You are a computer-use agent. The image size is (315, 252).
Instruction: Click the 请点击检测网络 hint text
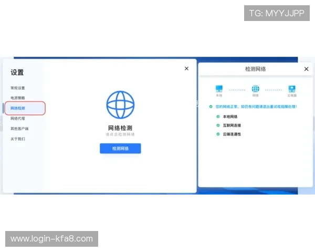click(x=120, y=134)
